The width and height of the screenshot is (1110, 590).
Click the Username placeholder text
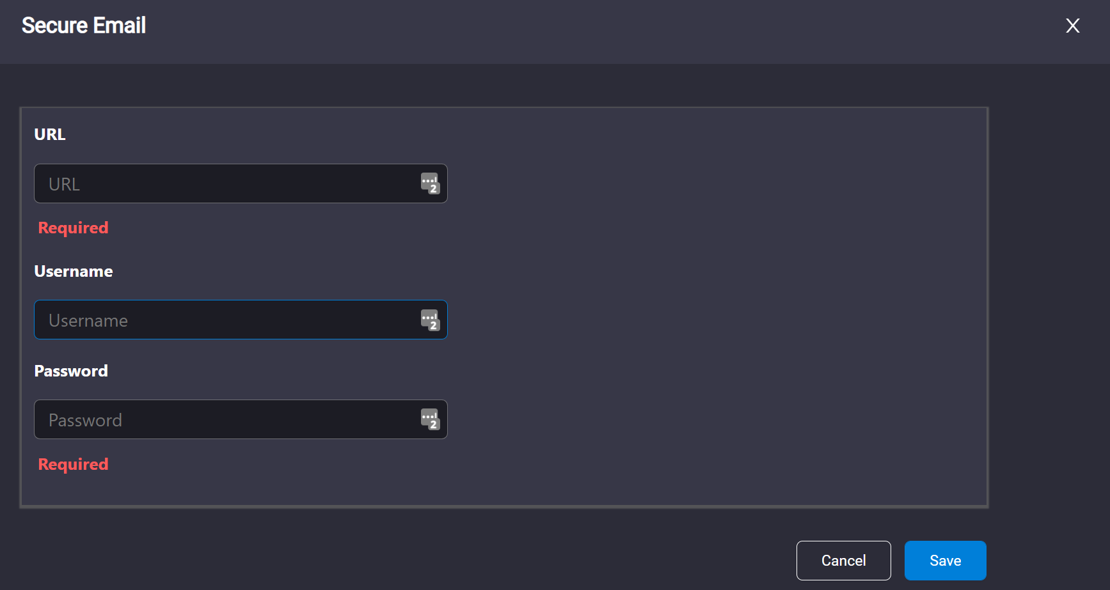coord(88,321)
